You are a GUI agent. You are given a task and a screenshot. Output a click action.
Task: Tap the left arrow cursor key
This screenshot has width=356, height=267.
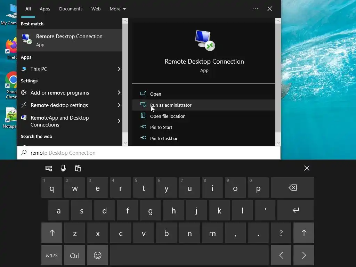coord(281,255)
